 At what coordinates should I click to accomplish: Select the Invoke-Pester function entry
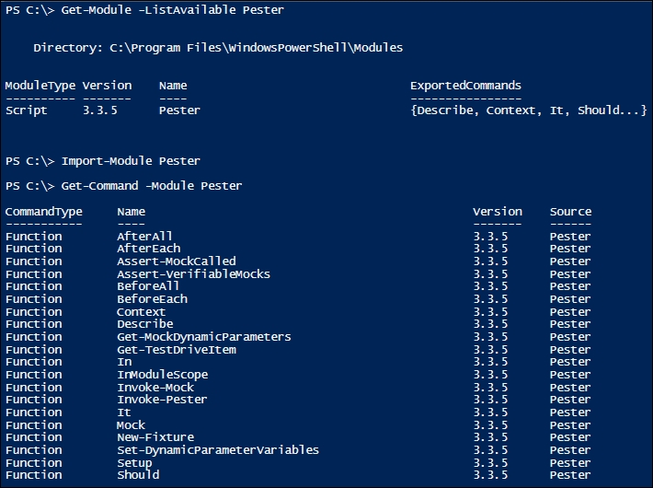(x=162, y=400)
